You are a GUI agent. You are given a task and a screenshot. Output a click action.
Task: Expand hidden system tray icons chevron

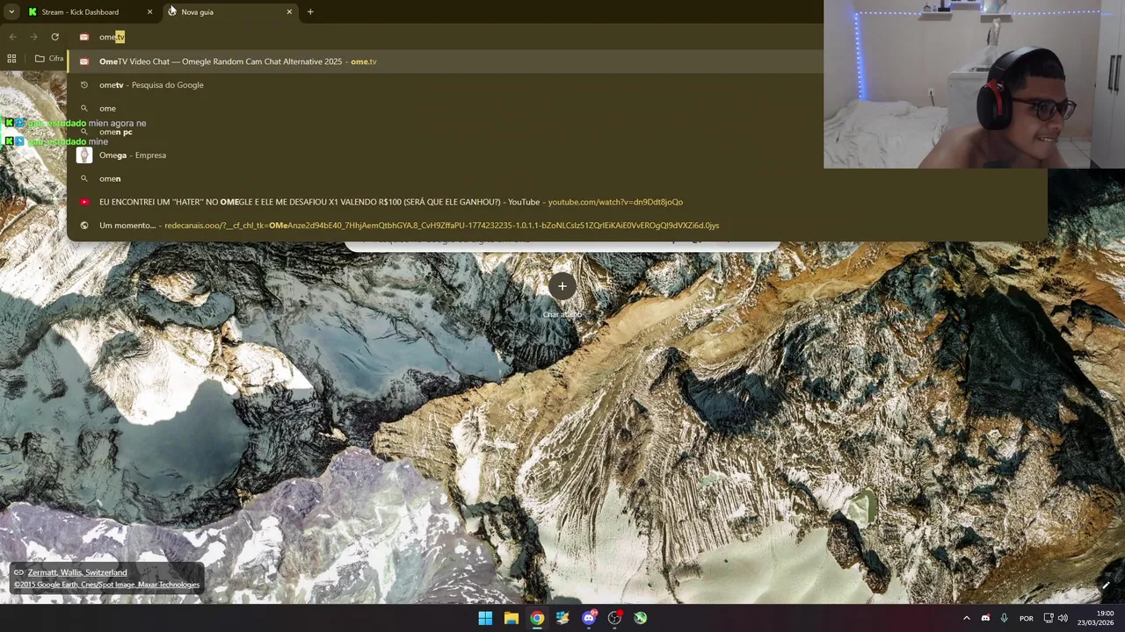pos(966,618)
